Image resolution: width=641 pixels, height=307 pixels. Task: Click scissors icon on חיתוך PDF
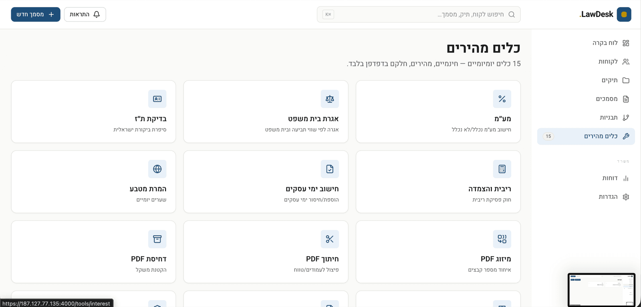[x=330, y=239]
